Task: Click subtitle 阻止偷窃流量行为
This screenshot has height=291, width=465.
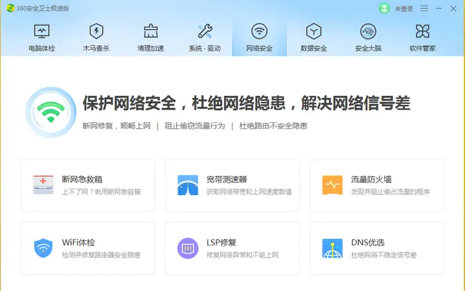Action: 195,126
